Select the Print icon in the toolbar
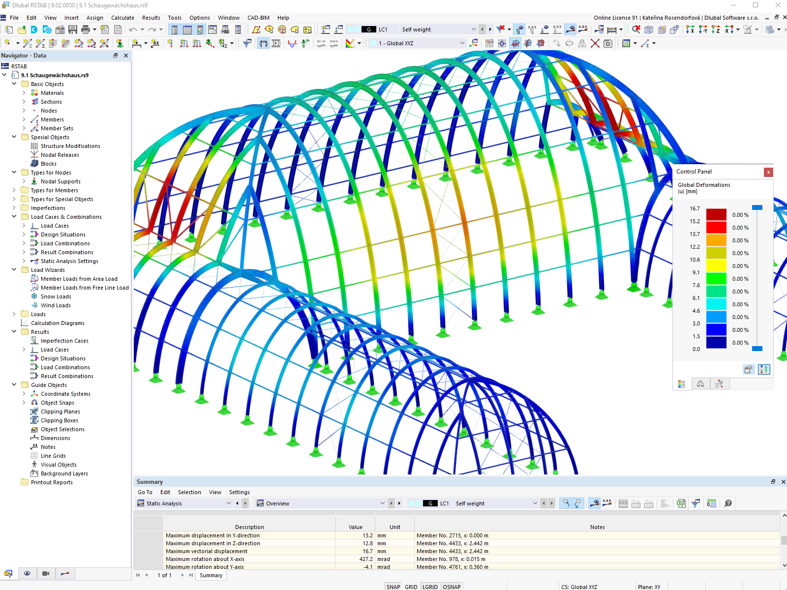The height and width of the screenshot is (590, 787). tap(85, 29)
